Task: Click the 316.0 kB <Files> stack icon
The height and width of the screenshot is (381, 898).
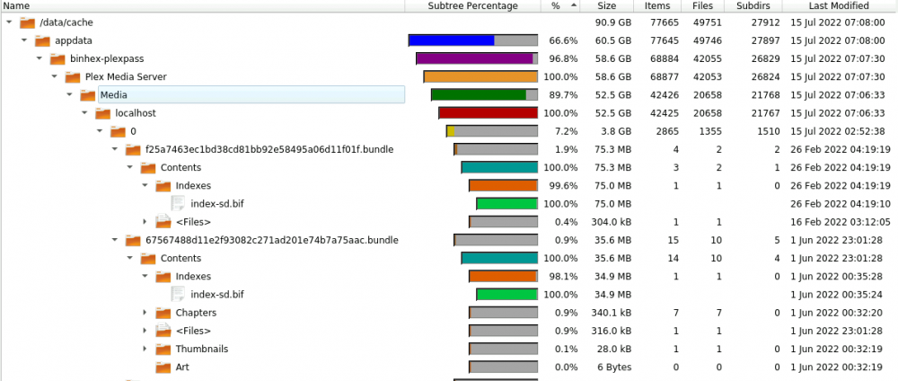Action: 163,330
